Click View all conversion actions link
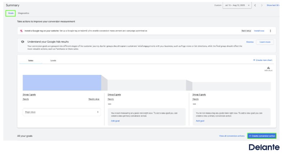Screen dimensions: 284x154 (x=232, y=136)
